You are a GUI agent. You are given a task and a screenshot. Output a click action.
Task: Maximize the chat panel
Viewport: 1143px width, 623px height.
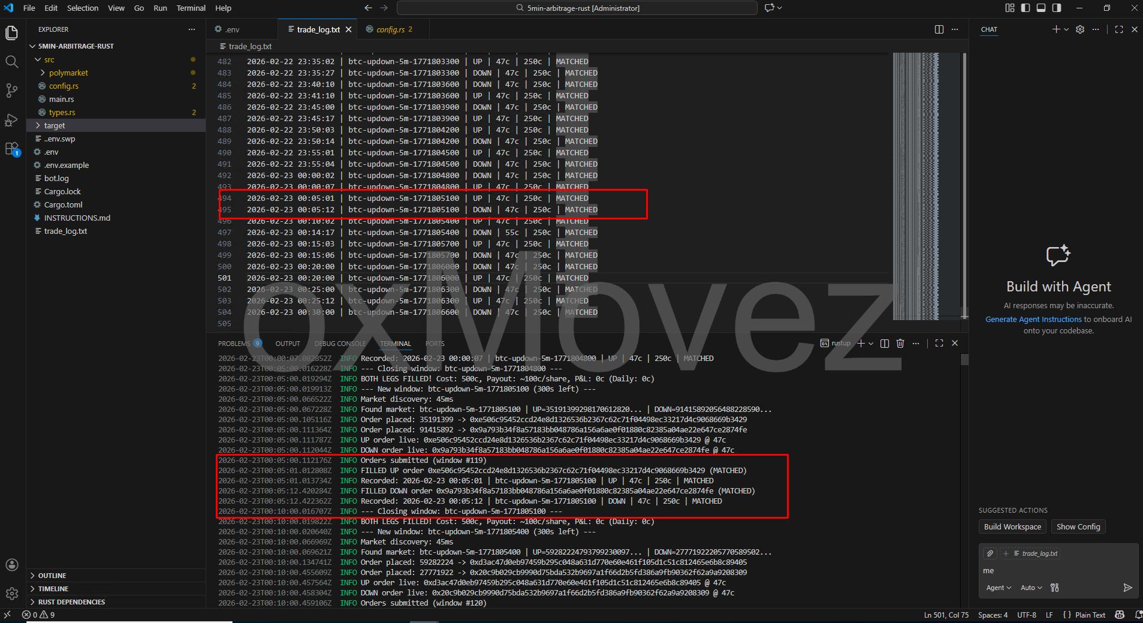click(1118, 29)
